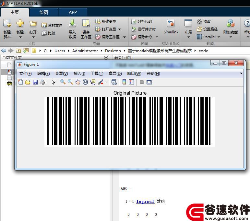250x221 pixels.
Task: Click Run and Time (运行并计时)
Action: tap(144, 29)
